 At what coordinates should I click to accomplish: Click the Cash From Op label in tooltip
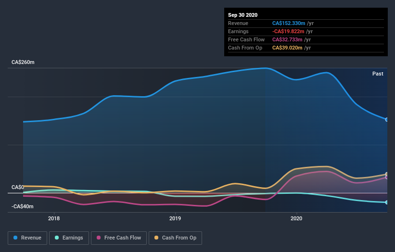[x=245, y=48]
